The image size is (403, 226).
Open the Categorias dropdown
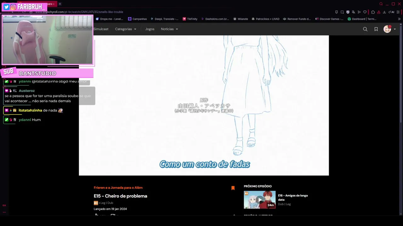click(126, 29)
